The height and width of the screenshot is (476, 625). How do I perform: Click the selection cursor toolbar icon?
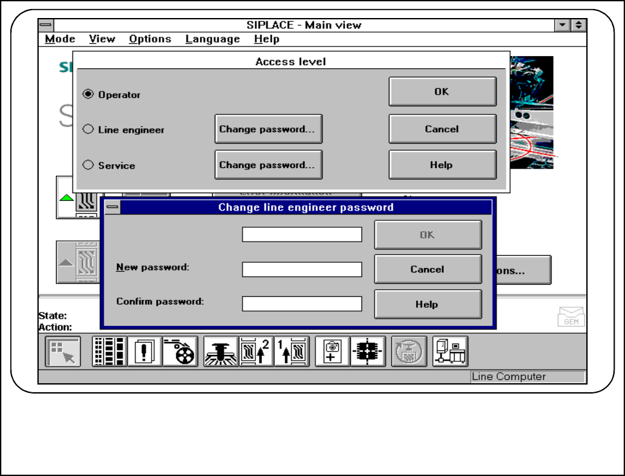(x=63, y=352)
